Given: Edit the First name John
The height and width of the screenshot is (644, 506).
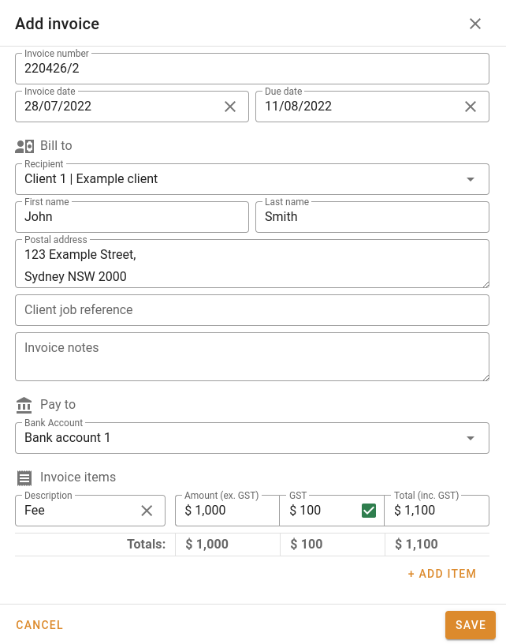Looking at the screenshot, I should pyautogui.click(x=132, y=216).
